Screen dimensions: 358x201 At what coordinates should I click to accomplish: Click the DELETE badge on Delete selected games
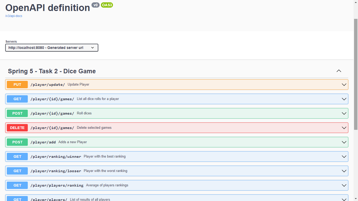tap(17, 128)
